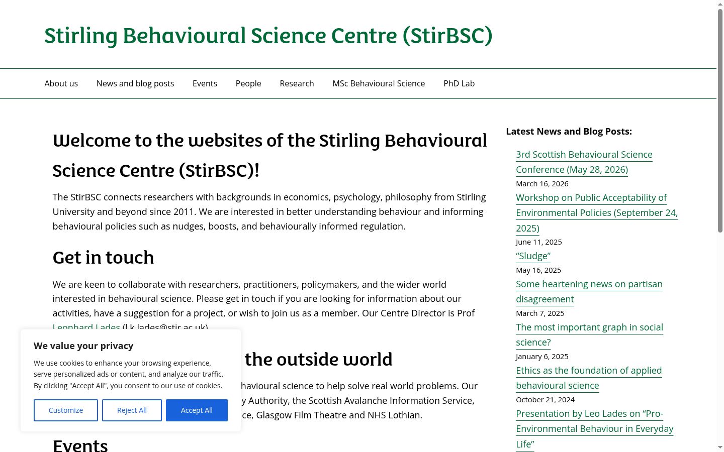Screen dimensions: 724x452
Task: Open Ethics as the foundation post
Action: click(589, 378)
